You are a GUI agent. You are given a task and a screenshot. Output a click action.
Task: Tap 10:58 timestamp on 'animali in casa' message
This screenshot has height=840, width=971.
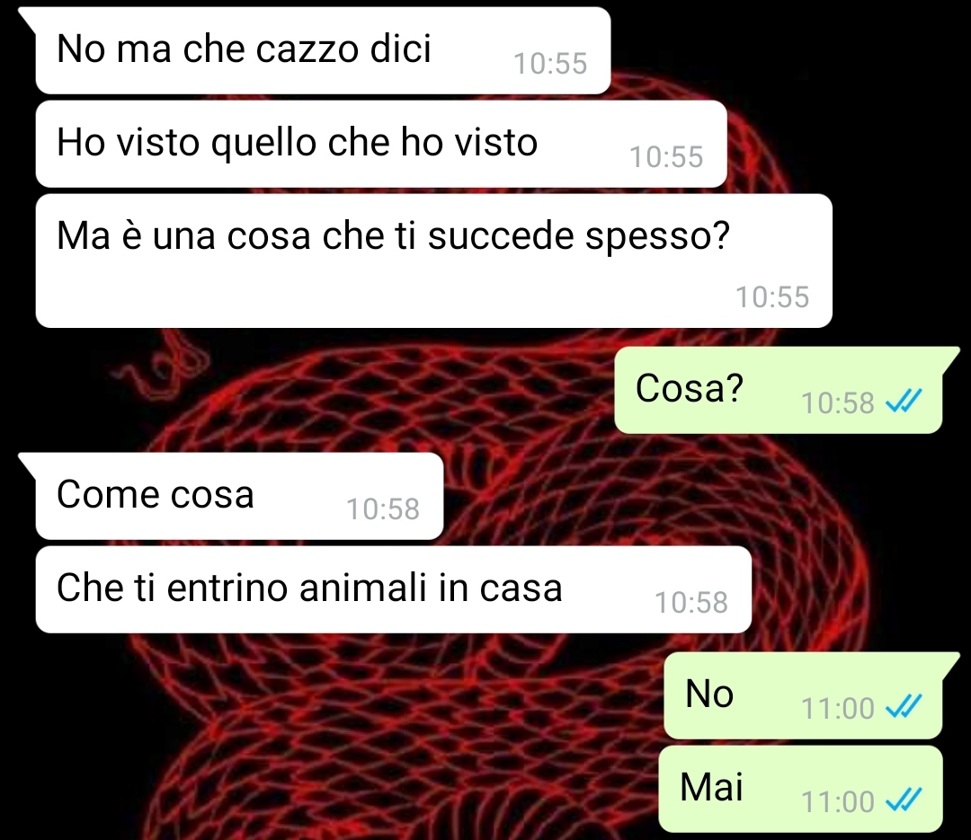(x=691, y=602)
